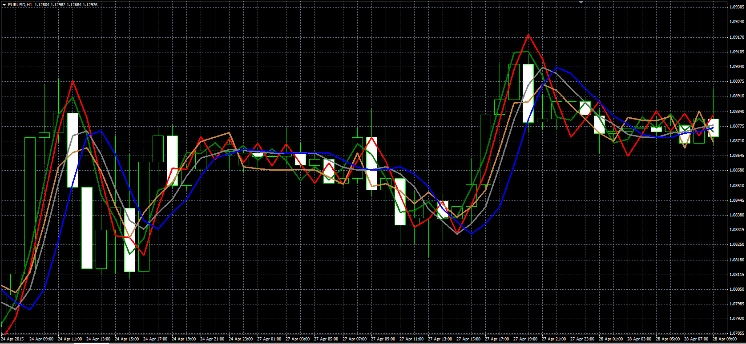Click the 1.08315 price scale label
The image size is (746, 344).
tap(737, 230)
